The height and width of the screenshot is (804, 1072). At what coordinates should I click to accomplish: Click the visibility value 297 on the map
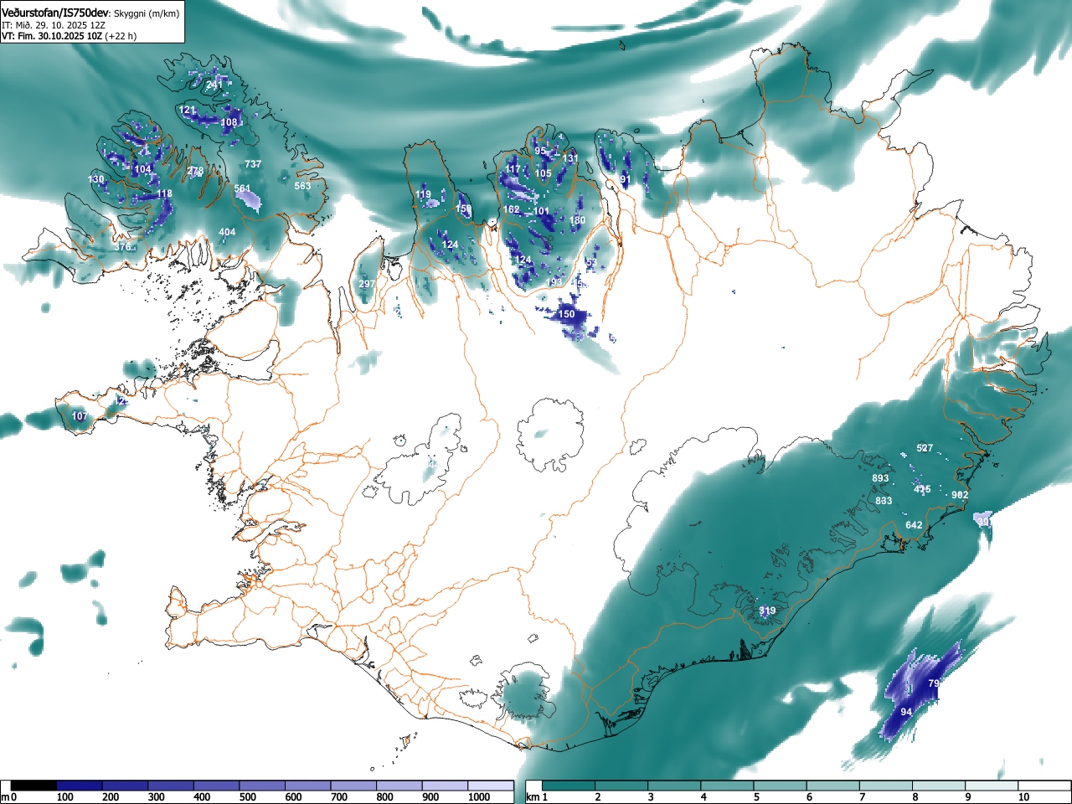pyautogui.click(x=367, y=285)
